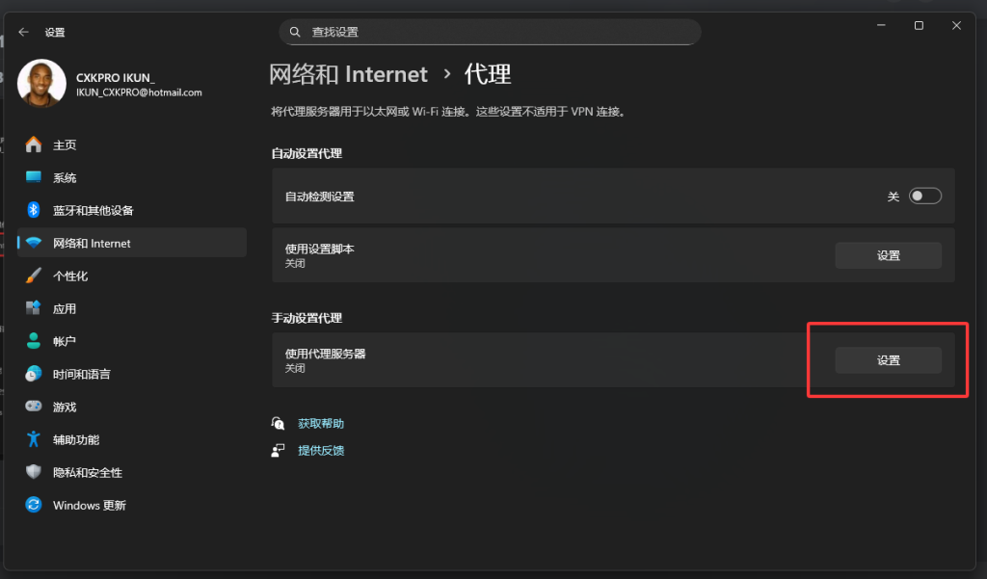Click the 代理 page title

[x=488, y=74]
